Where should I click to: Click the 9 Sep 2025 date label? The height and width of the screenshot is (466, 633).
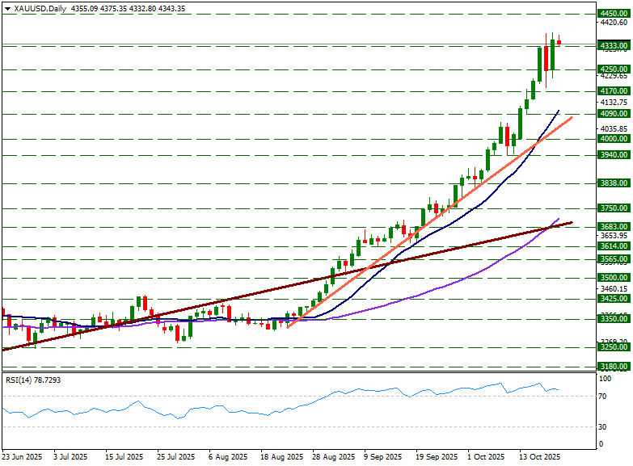point(383,456)
